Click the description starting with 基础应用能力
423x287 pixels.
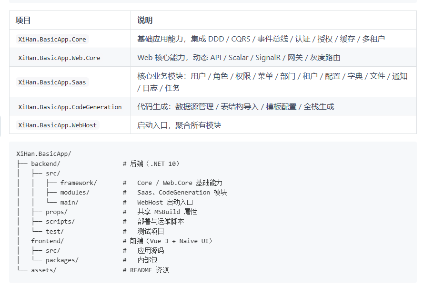[x=261, y=39]
